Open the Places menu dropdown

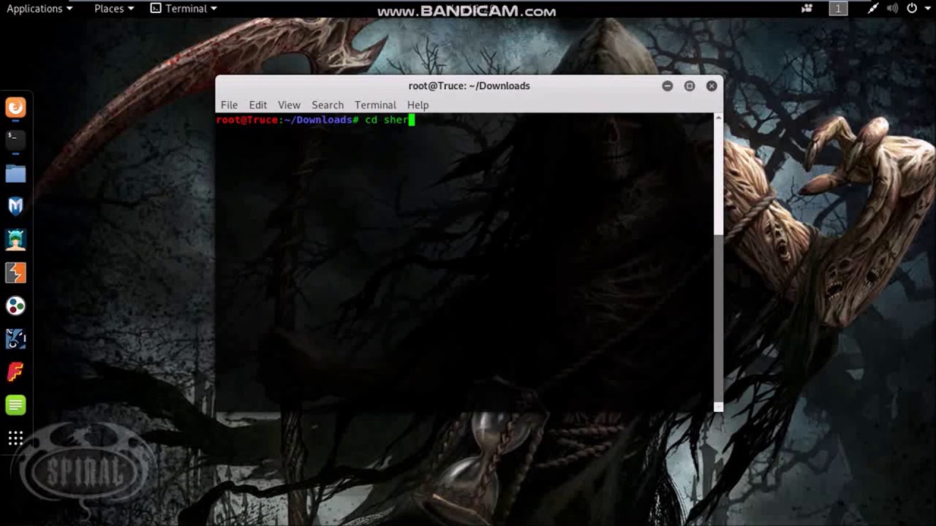point(114,9)
